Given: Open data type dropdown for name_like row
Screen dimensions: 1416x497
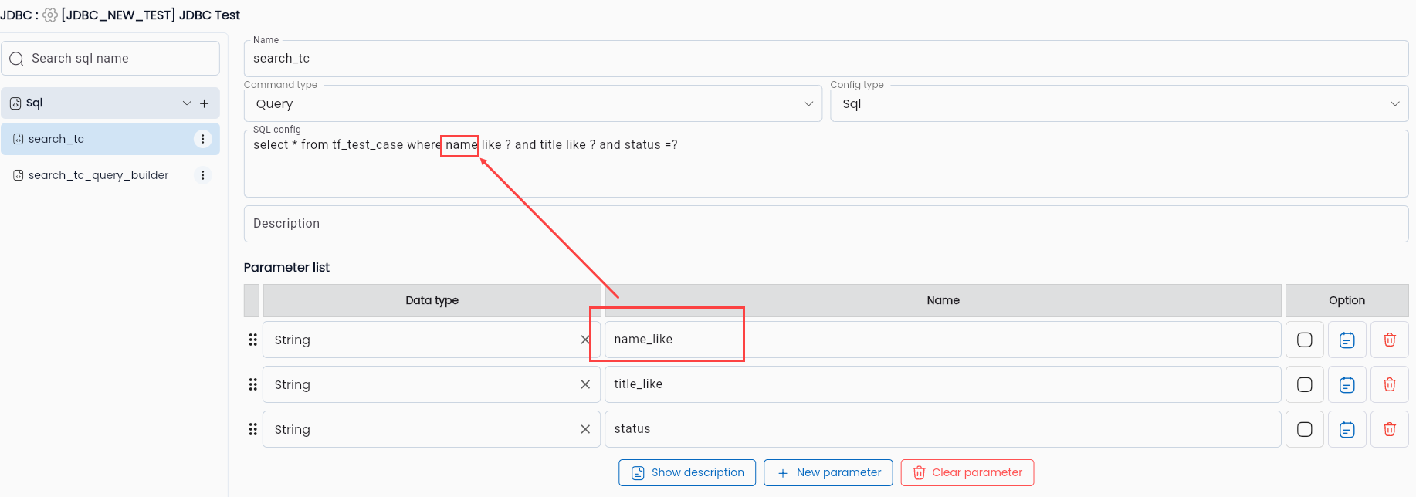Looking at the screenshot, I should pyautogui.click(x=432, y=340).
